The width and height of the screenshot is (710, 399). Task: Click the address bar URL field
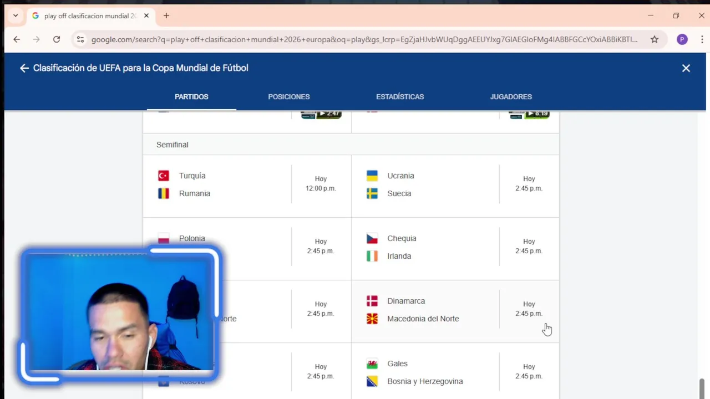pyautogui.click(x=364, y=39)
